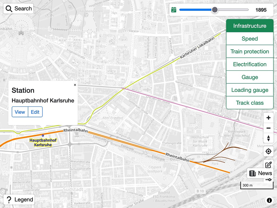The height and width of the screenshot is (208, 277).
Task: Switch to the Speed layer tab
Action: pyautogui.click(x=249, y=38)
